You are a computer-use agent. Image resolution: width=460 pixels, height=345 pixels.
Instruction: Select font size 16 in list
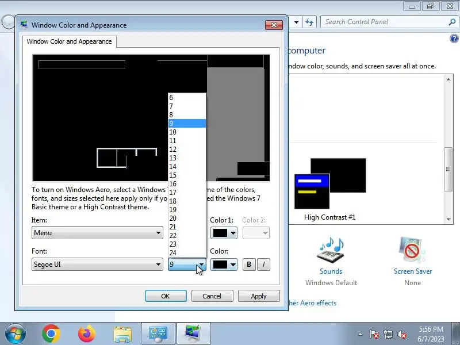coord(187,183)
